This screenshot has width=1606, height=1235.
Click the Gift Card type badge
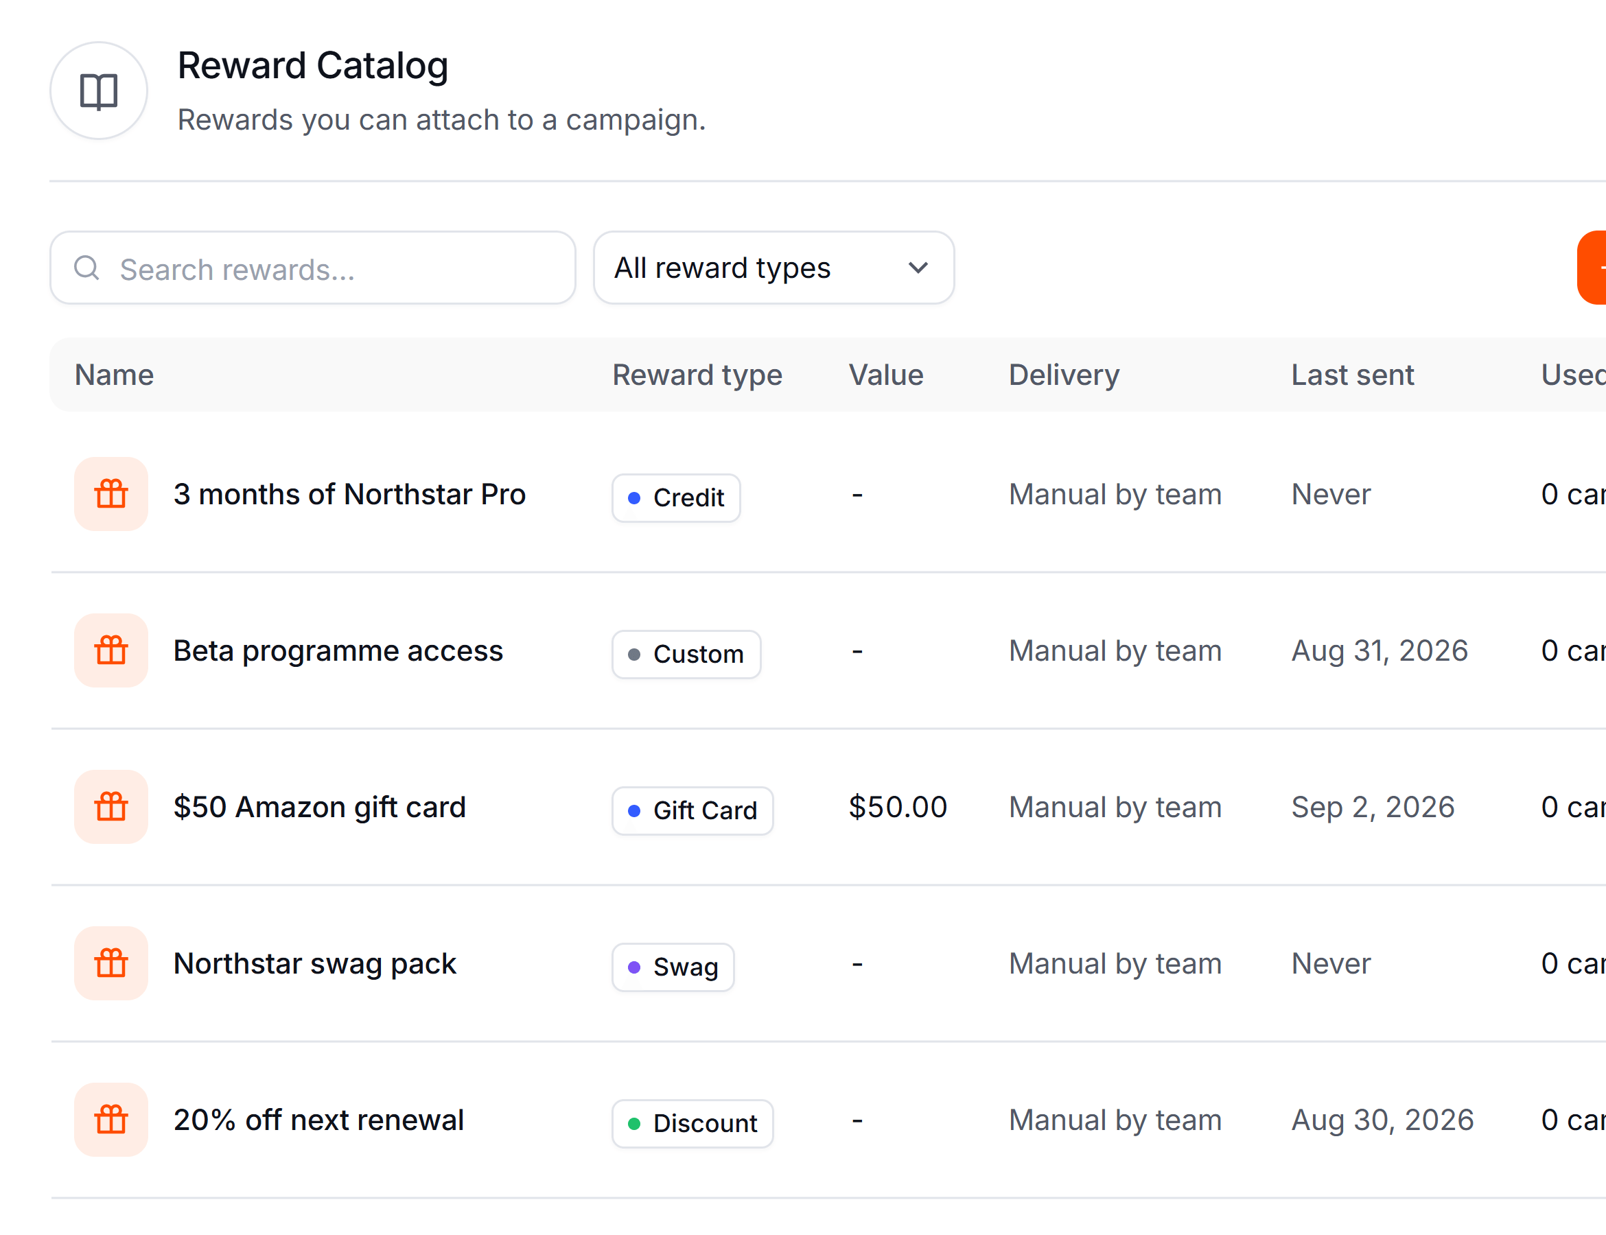coord(693,811)
